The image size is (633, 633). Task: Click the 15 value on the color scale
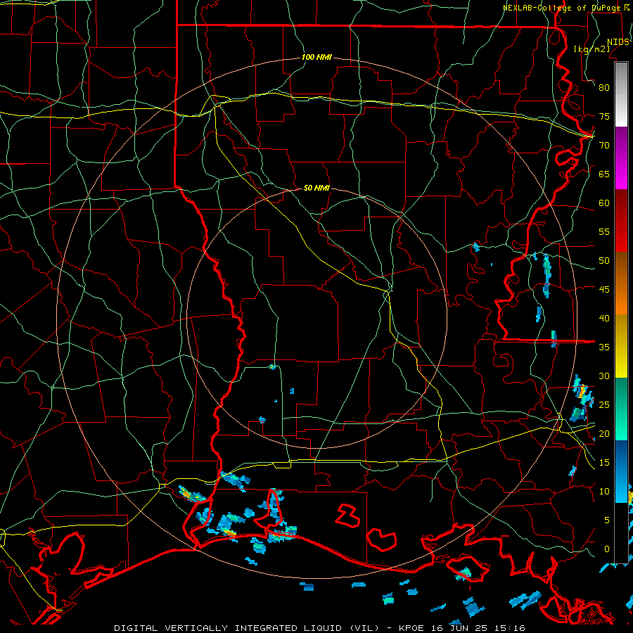604,463
